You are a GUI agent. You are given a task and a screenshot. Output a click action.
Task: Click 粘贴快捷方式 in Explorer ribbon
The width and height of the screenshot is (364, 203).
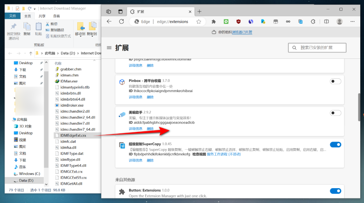click(x=58, y=36)
